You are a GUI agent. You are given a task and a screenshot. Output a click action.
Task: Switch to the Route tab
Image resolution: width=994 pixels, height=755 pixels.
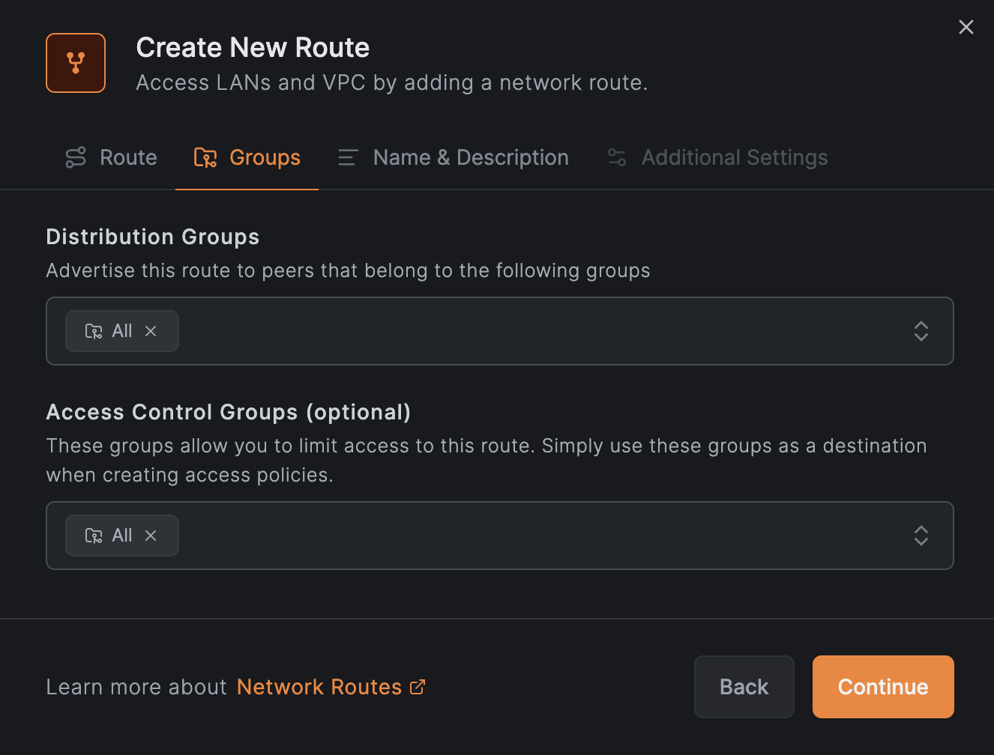111,157
